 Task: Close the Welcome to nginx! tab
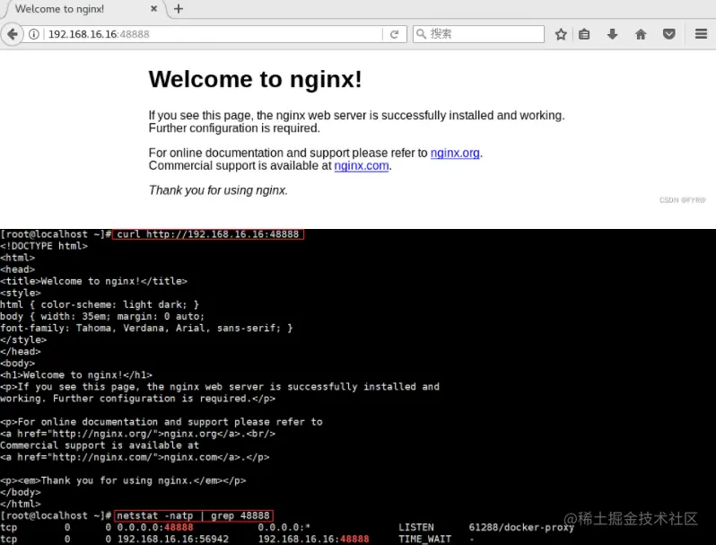pyautogui.click(x=154, y=9)
